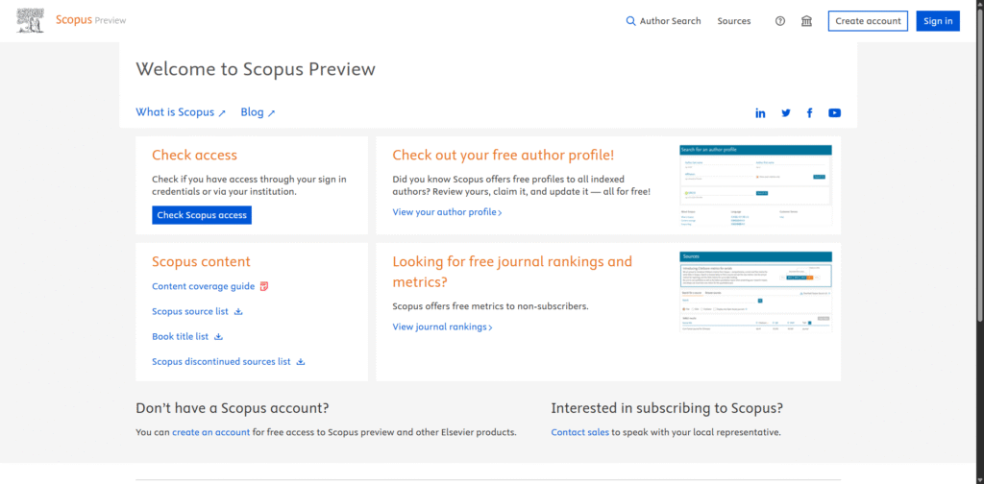The image size is (984, 484).
Task: Open the LinkedIn social icon
Action: coord(760,113)
